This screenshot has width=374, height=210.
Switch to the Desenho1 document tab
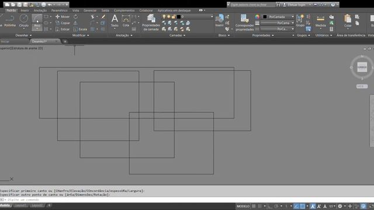coord(44,41)
